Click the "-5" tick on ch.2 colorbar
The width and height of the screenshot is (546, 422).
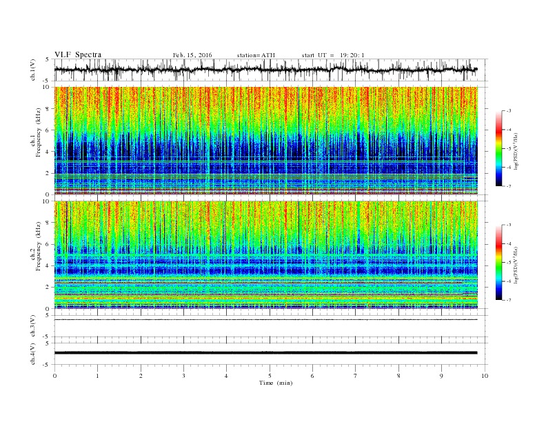509,263
